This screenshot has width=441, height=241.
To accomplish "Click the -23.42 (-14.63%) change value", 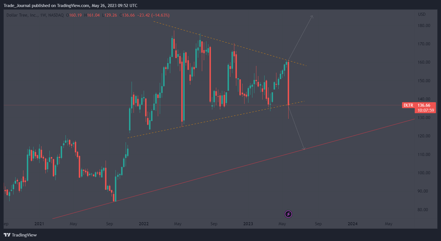I will click(x=153, y=15).
